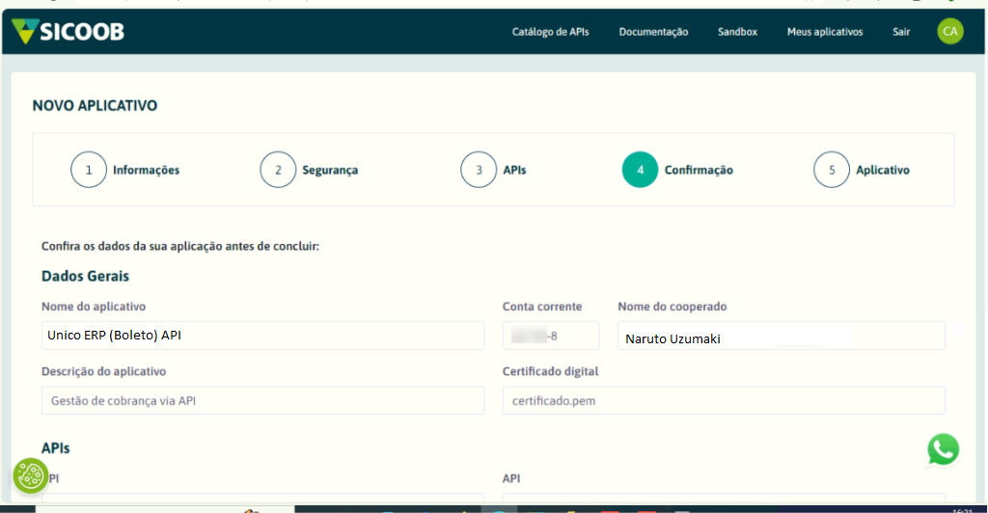The image size is (988, 513).
Task: Click the APIs section heading
Action: pos(55,448)
